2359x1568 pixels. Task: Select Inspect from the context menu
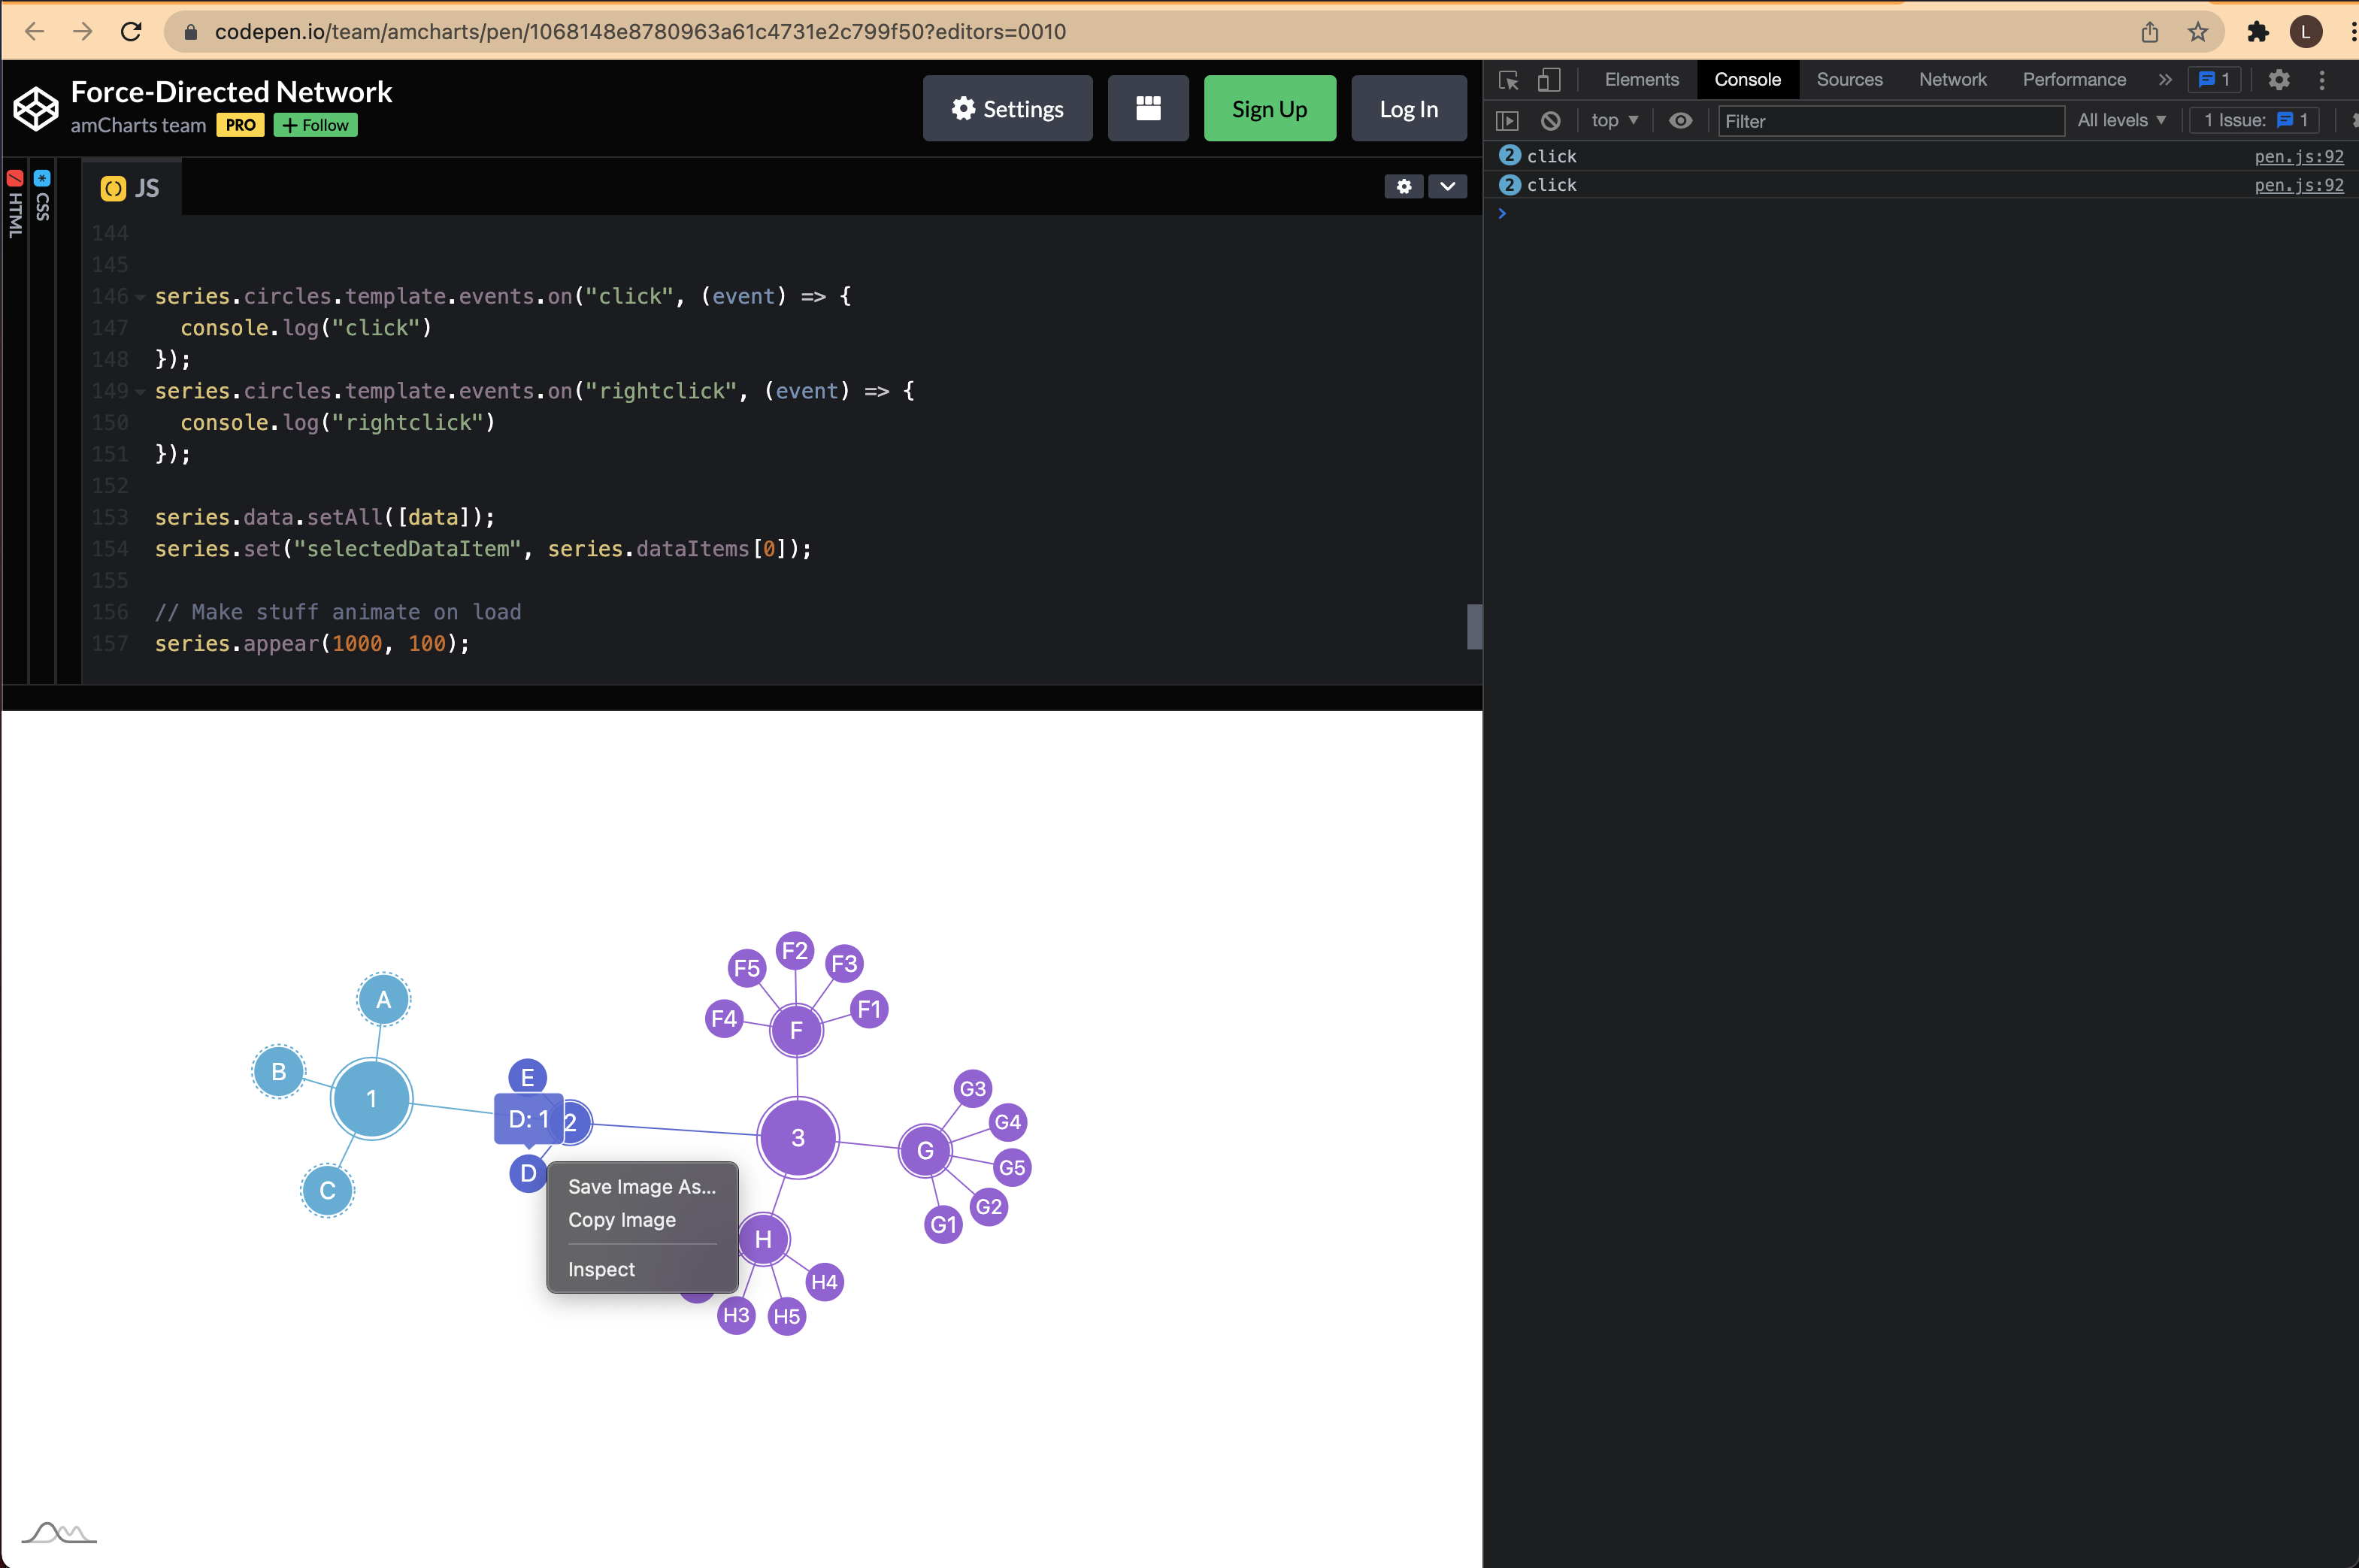pos(602,1269)
